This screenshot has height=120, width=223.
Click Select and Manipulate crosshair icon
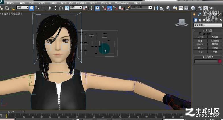(91, 8)
